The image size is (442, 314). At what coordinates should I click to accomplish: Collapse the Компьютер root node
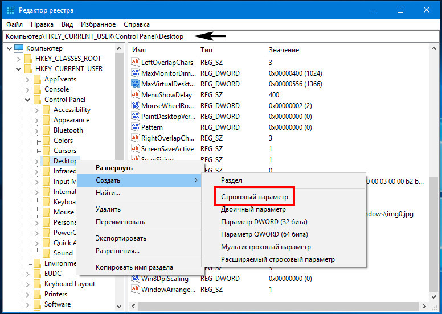coord(10,49)
